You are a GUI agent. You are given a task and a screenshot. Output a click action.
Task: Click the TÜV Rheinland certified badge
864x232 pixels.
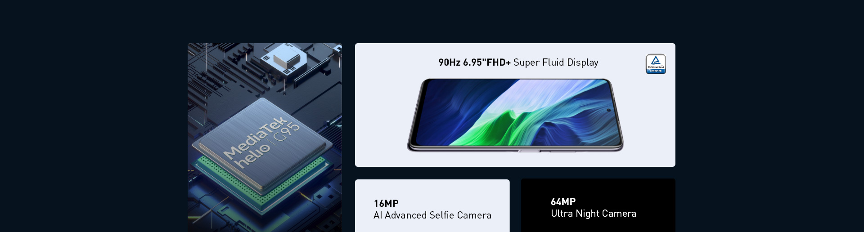click(x=656, y=64)
